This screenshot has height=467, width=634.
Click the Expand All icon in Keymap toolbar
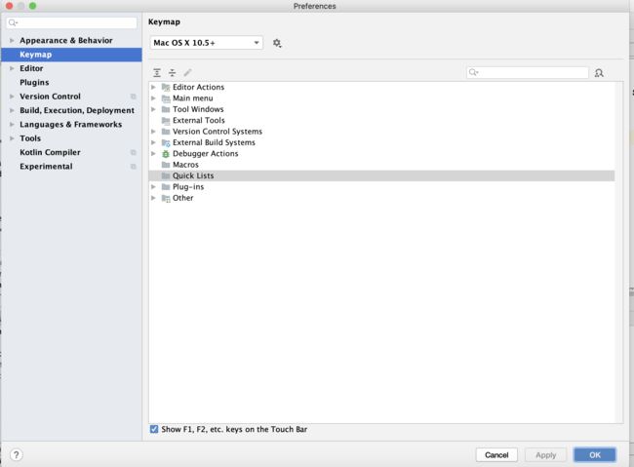point(157,73)
